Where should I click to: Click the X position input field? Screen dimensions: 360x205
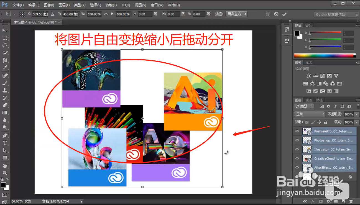40,14
